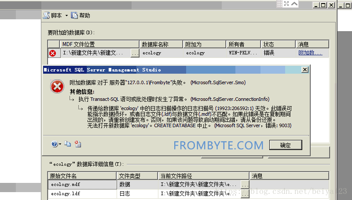The height and width of the screenshot is (200, 352).
Task: Click the ecology.ldf current file path cell
Action: click(x=200, y=194)
